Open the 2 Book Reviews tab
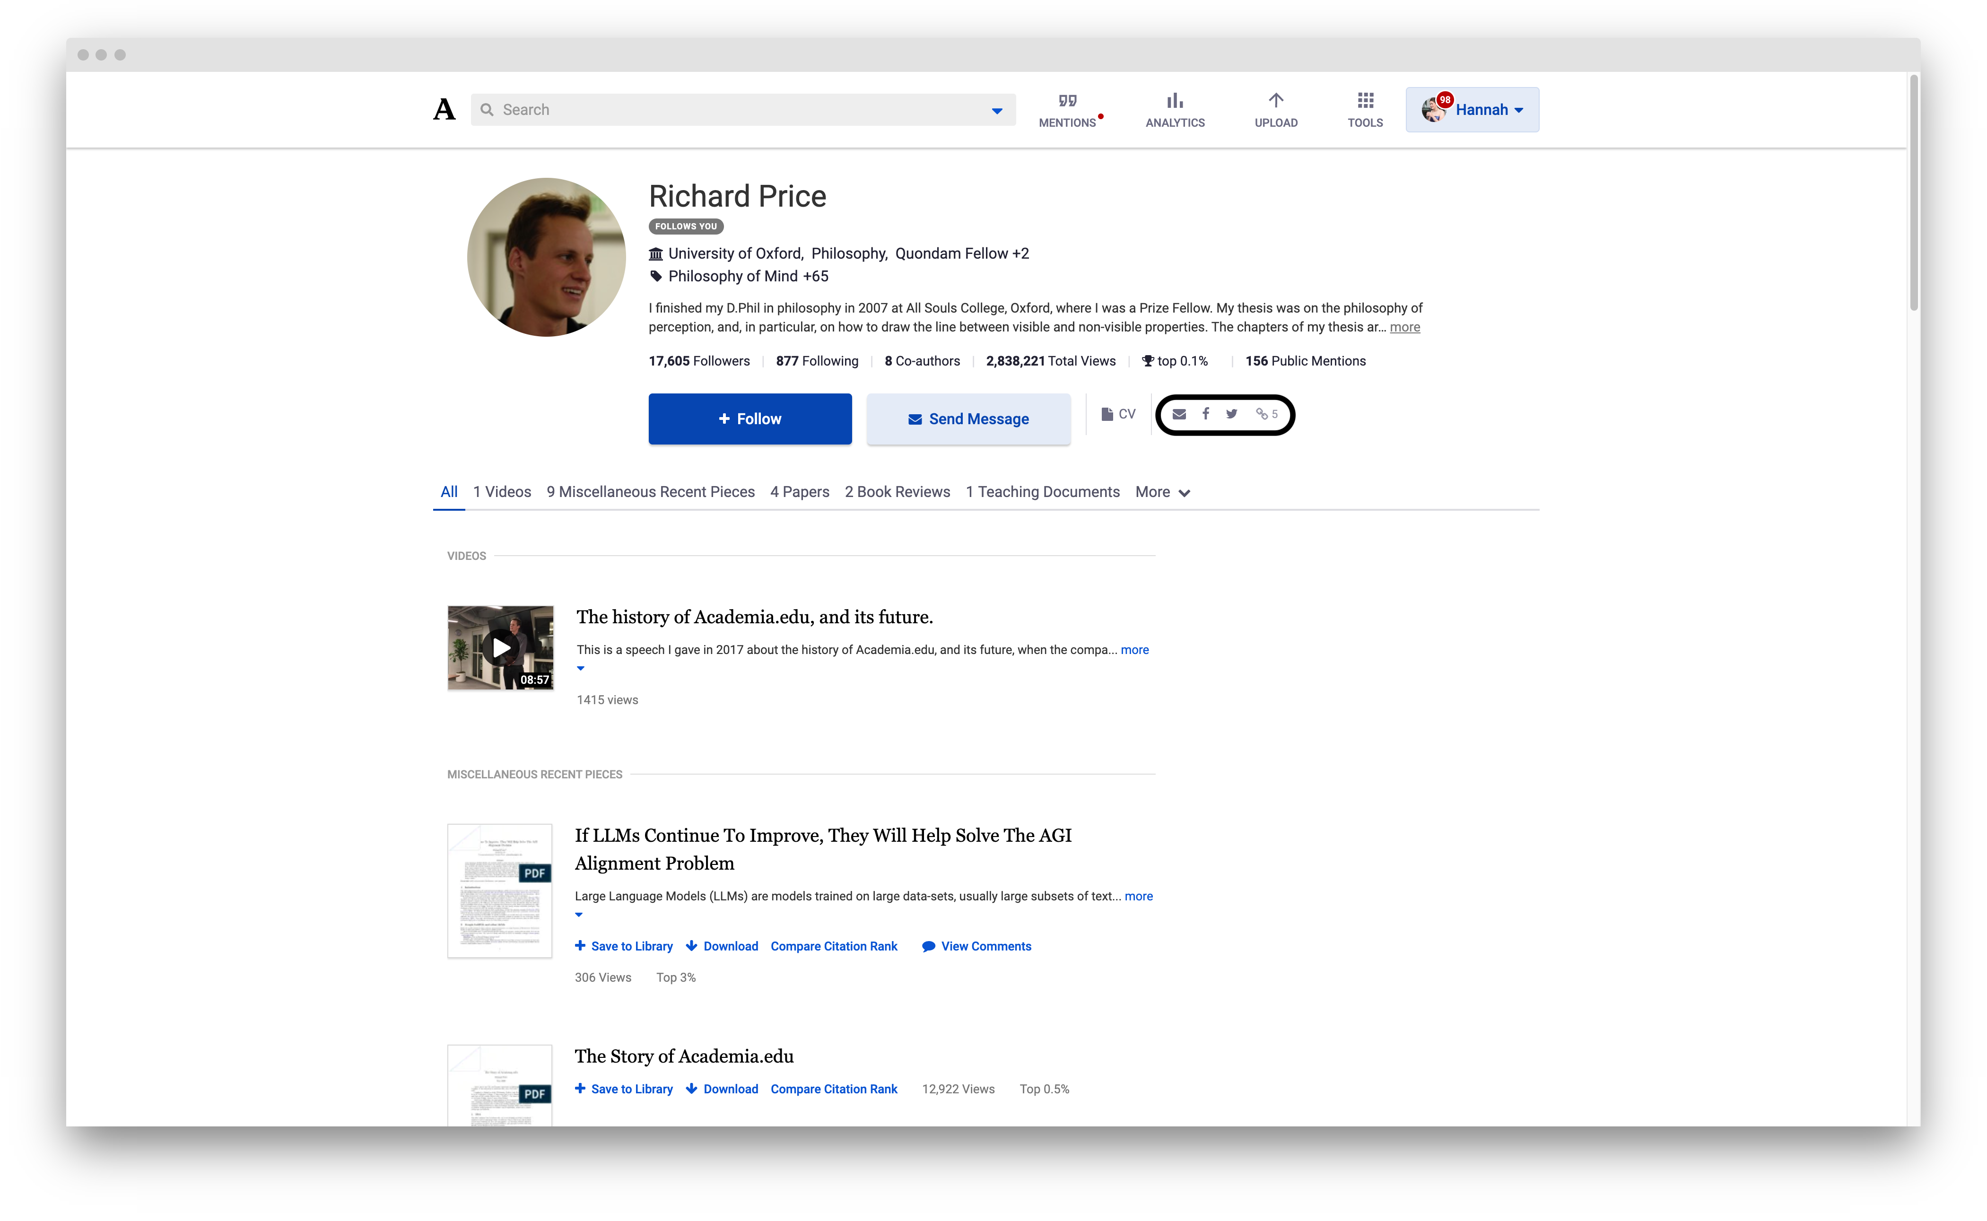The width and height of the screenshot is (1987, 1221). [897, 492]
